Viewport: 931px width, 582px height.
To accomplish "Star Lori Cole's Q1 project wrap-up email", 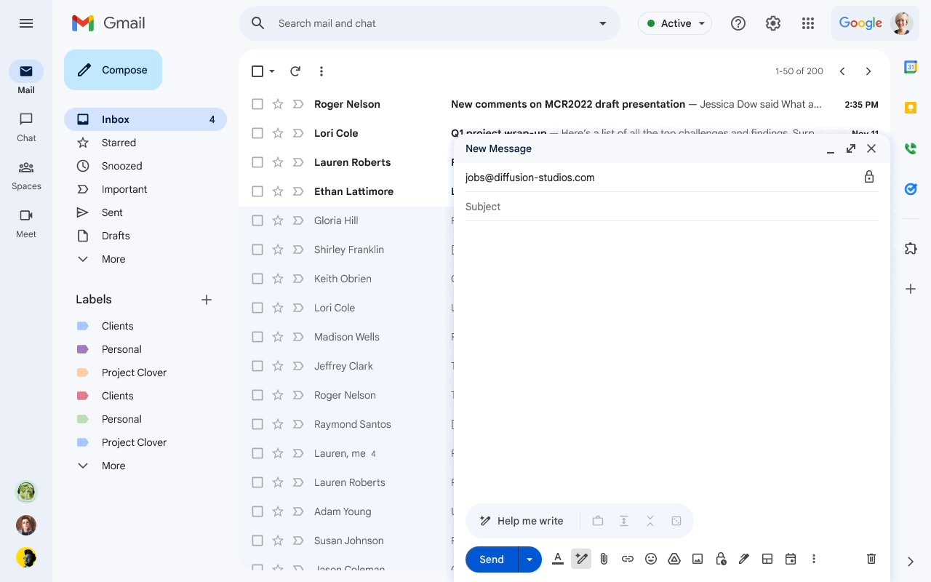I will pyautogui.click(x=277, y=132).
